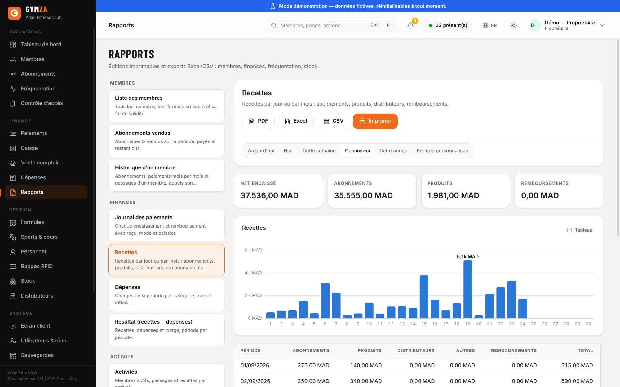Click the 01/09/2026 table row period
620x387 pixels.
tap(255, 365)
